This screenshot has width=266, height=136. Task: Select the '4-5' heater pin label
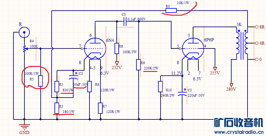pyautogui.click(x=93, y=68)
